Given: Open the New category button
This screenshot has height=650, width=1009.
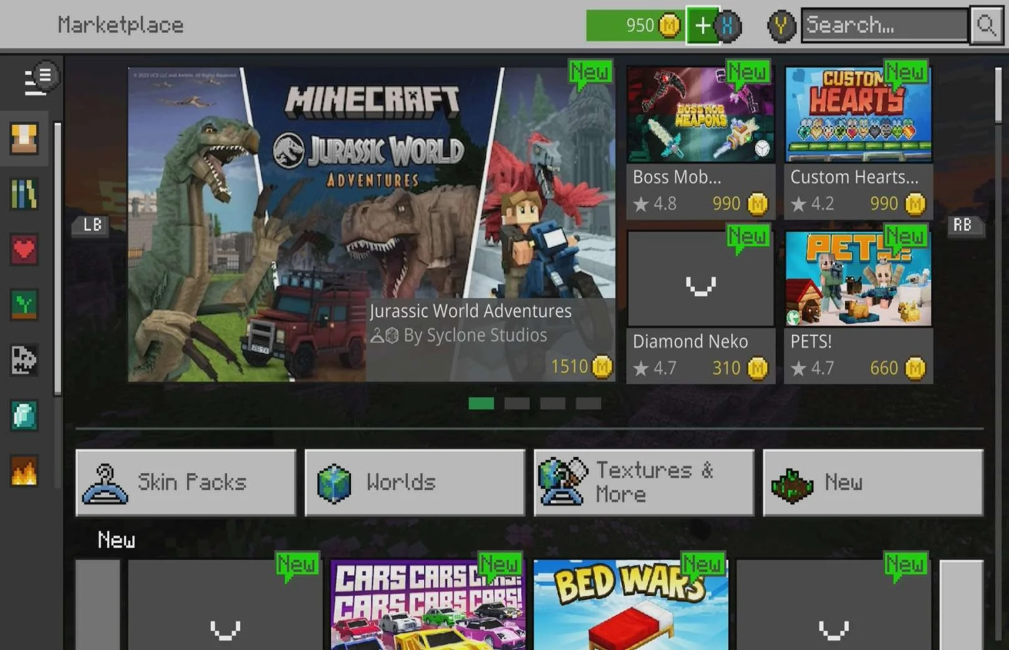Looking at the screenshot, I should 873,483.
